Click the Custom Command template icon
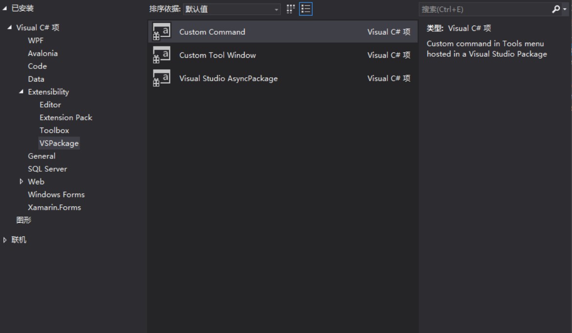The width and height of the screenshot is (572, 333). [x=161, y=32]
